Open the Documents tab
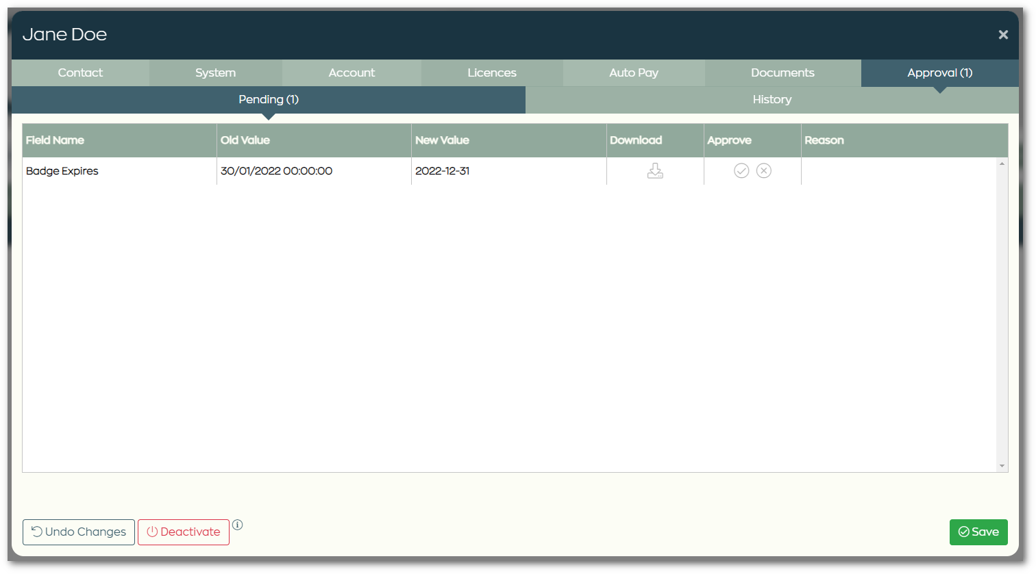1036x574 pixels. [x=782, y=73]
